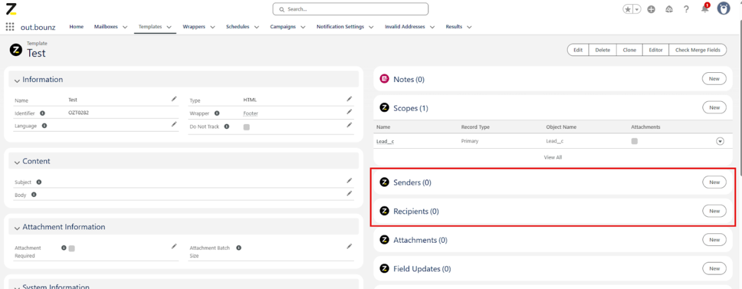Open the Campaigns tab
This screenshot has width=742, height=289.
283,27
